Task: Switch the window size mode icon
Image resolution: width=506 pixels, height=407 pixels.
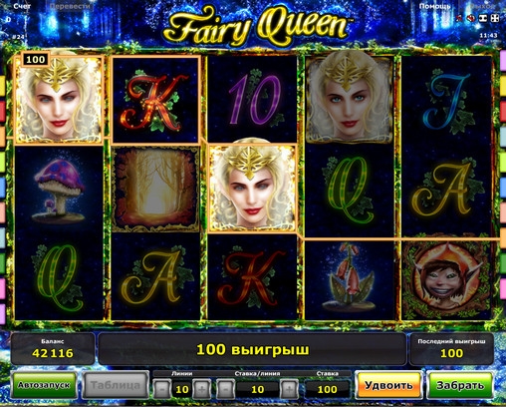Action: (x=483, y=18)
